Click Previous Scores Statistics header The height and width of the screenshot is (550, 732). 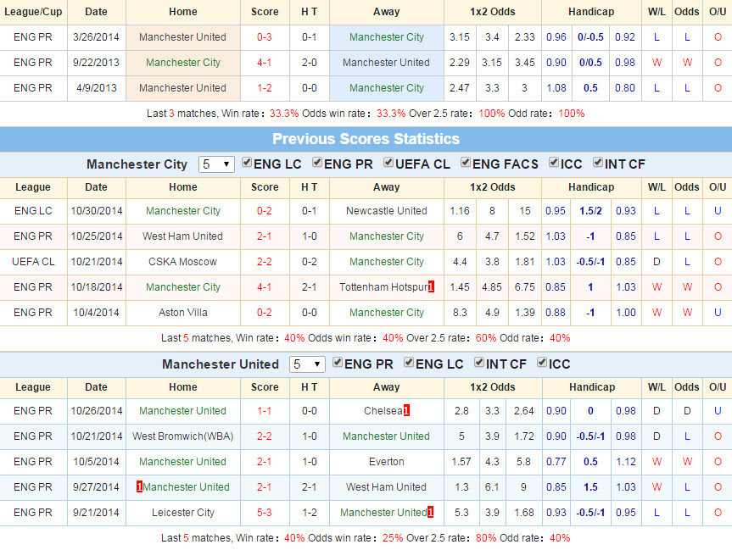(366, 138)
